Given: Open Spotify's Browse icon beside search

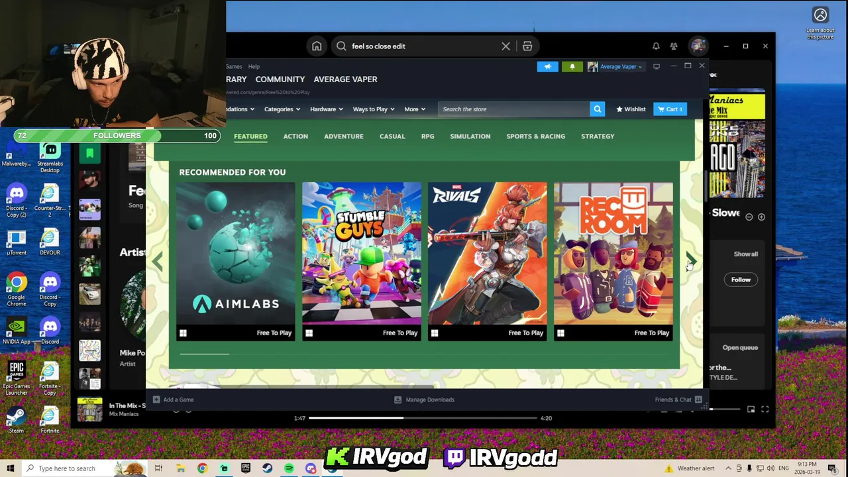Looking at the screenshot, I should click(x=527, y=46).
